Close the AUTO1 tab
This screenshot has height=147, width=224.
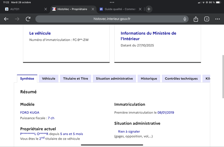coord(46,9)
